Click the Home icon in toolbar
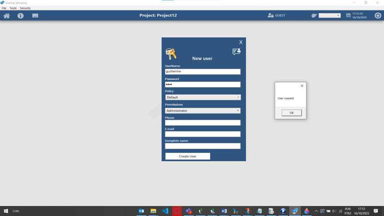This screenshot has width=384, height=216. (x=7, y=16)
